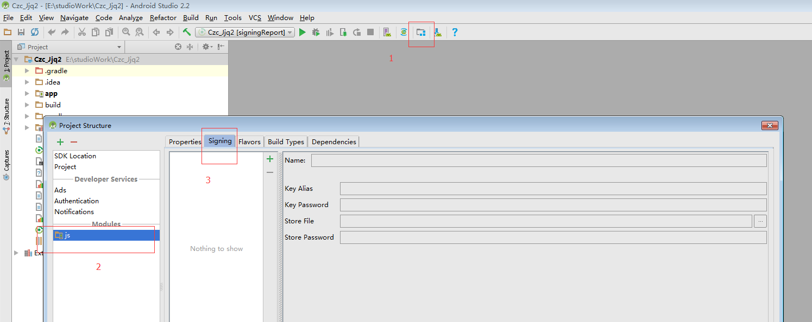Expand the .gradle folder
The width and height of the screenshot is (812, 322).
(x=27, y=71)
